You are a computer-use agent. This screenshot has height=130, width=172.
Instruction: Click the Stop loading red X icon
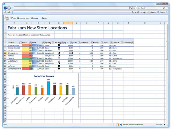coord(134,8)
